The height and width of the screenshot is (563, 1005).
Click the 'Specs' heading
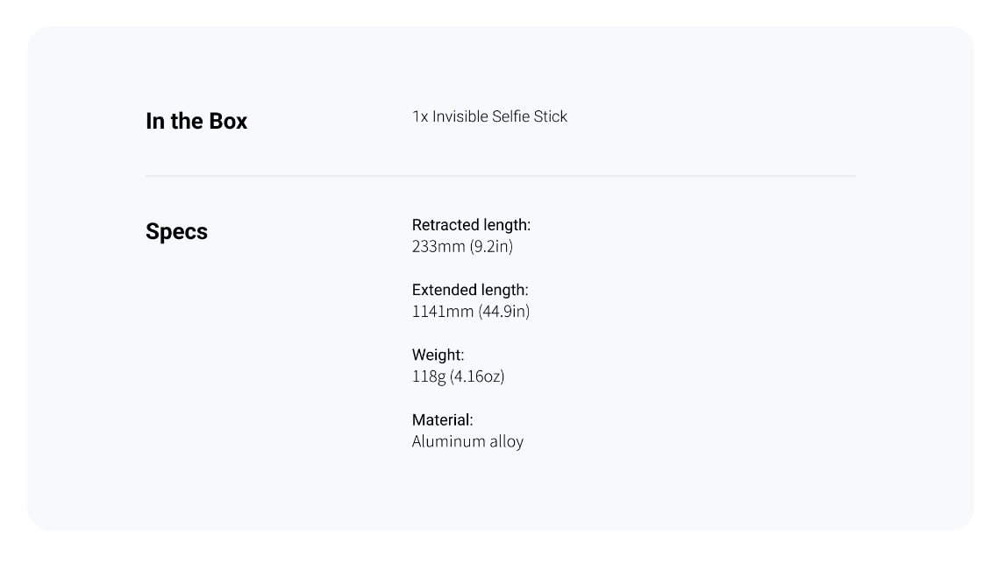coord(176,232)
